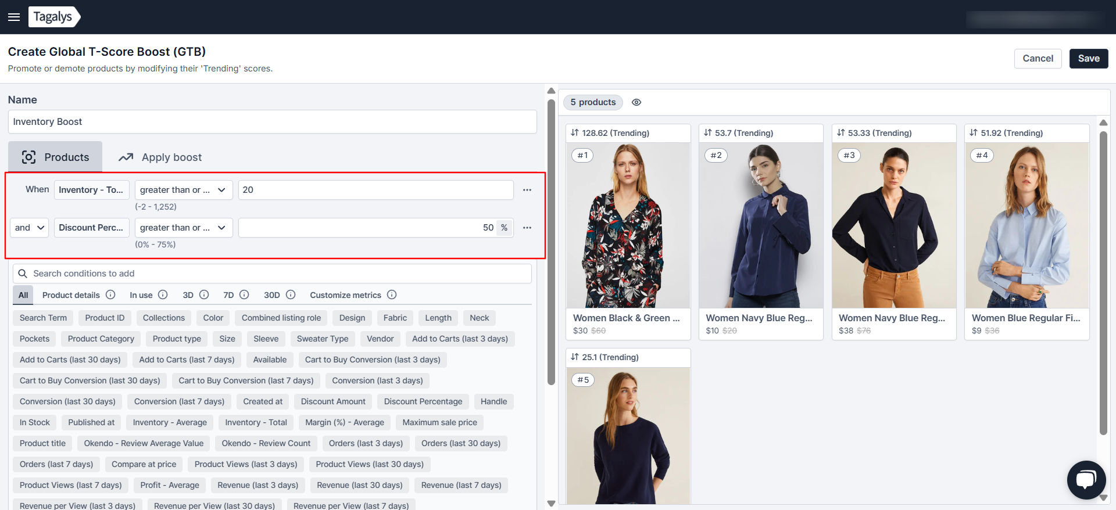
Task: Click the products panel vertical scrollbar
Action: coord(1103,282)
